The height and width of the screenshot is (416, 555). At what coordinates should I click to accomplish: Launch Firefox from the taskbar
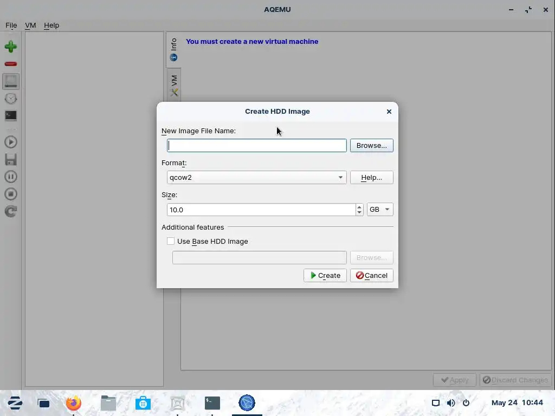pos(74,403)
